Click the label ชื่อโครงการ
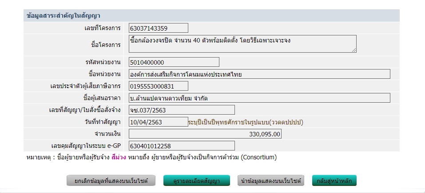The height and width of the screenshot is (193, 425). pyautogui.click(x=106, y=45)
